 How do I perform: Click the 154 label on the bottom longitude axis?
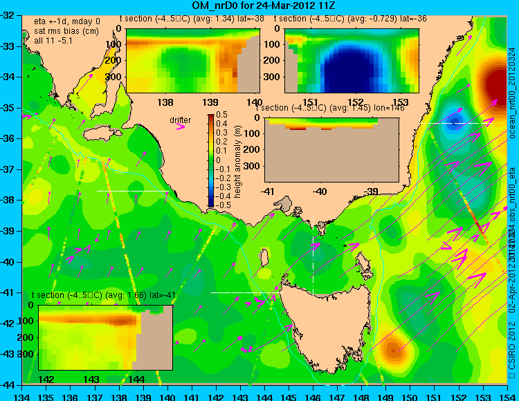507,397
